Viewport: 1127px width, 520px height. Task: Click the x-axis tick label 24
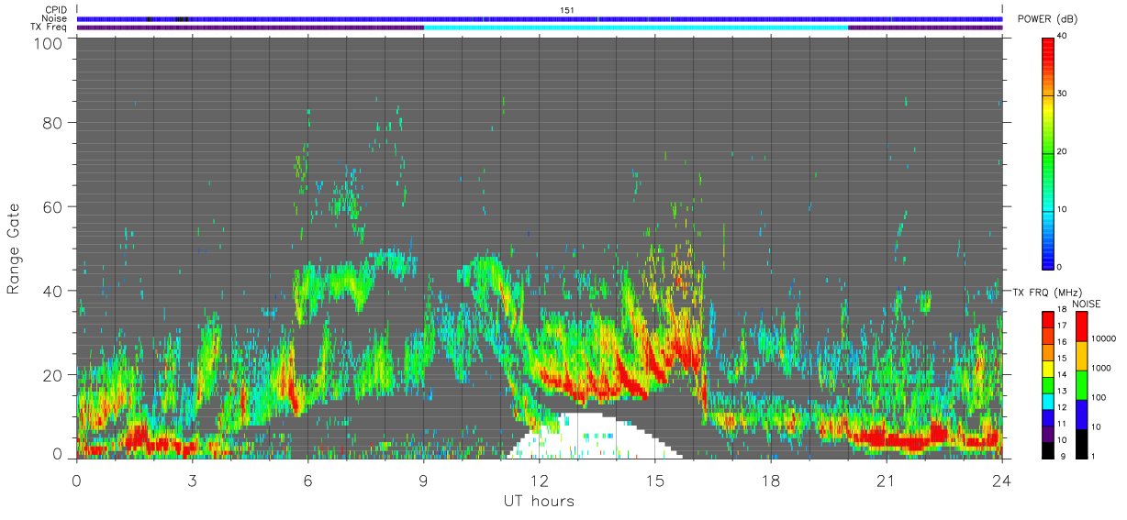[x=1001, y=480]
